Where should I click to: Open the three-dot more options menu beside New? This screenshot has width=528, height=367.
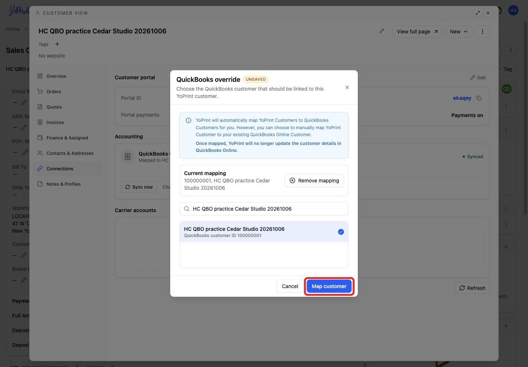click(483, 32)
